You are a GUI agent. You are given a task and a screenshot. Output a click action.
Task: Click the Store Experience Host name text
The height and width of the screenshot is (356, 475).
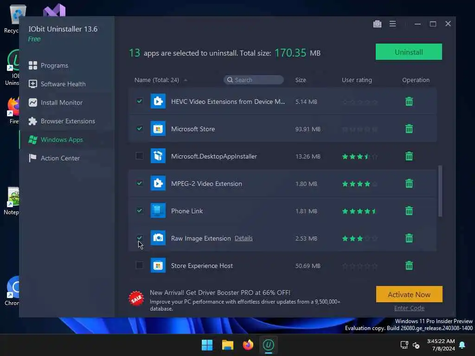tap(202, 266)
